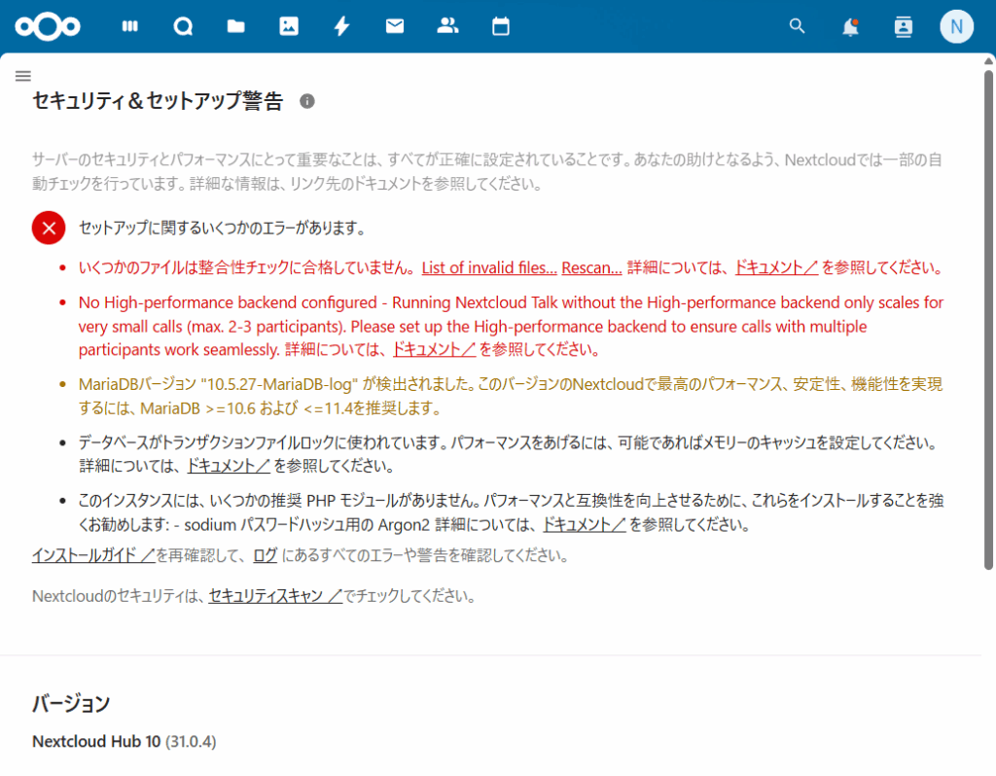Open ドキュメント link in integrity check warning
The height and width of the screenshot is (776, 996).
776,268
